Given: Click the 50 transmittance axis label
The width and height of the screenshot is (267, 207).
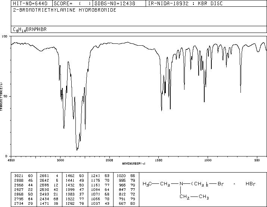Looking at the screenshot, I should click(x=6, y=96).
